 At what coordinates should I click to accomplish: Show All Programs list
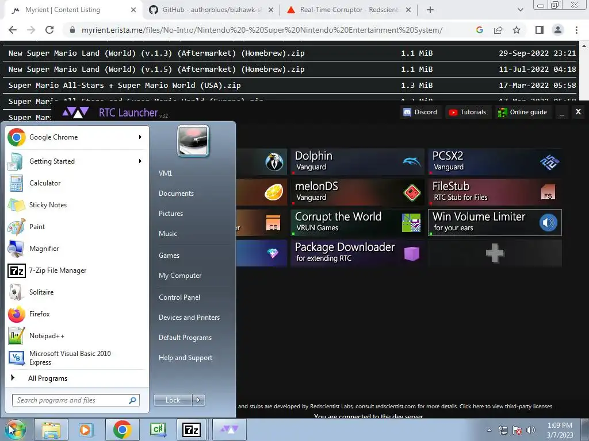point(48,378)
